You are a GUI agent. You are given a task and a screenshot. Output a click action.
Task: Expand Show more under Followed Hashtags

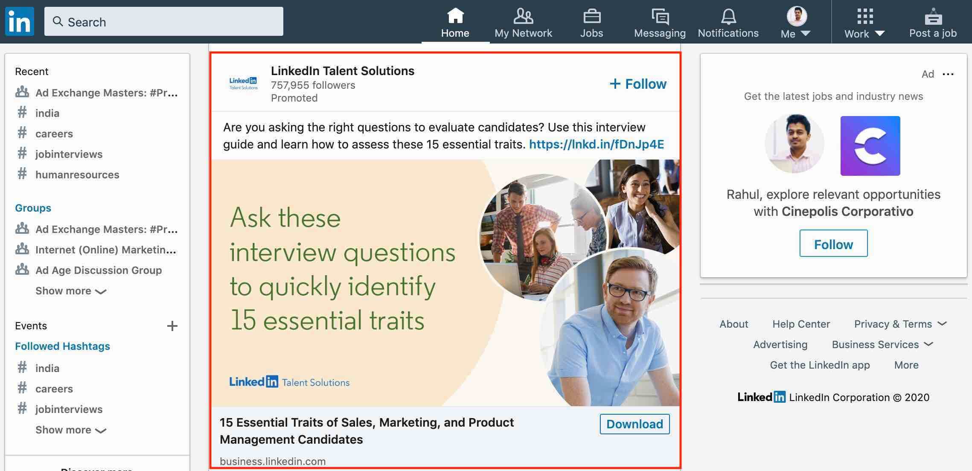tap(71, 430)
